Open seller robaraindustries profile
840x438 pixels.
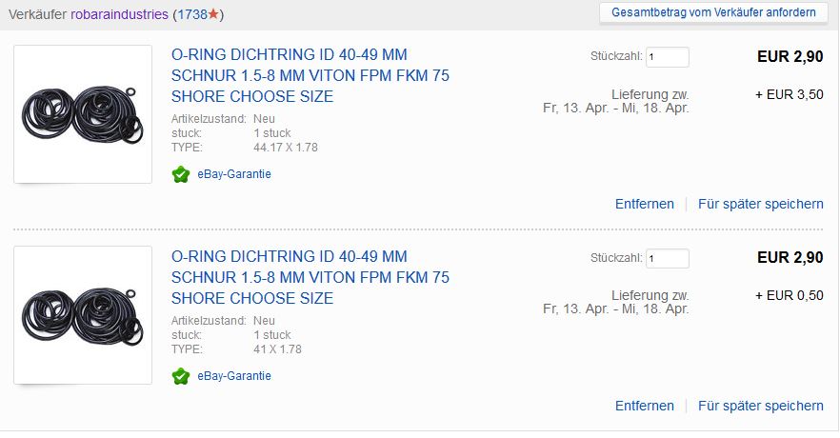click(x=121, y=15)
